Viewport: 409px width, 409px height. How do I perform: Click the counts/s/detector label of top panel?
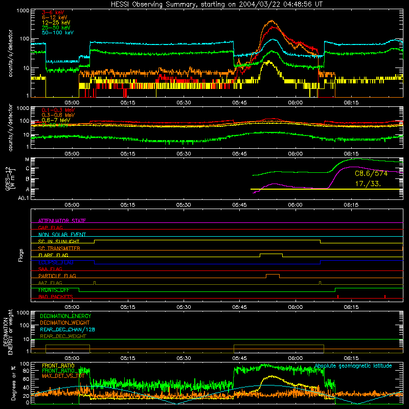10,53
